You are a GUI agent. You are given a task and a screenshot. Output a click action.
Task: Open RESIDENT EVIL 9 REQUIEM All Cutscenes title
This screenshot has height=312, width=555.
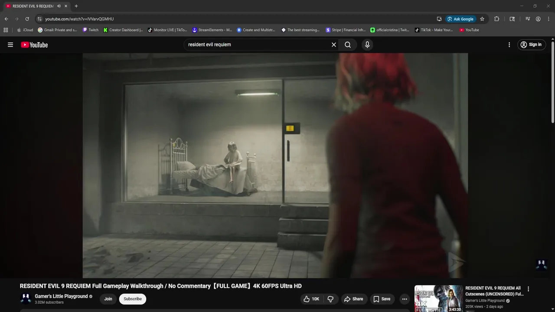point(494,291)
